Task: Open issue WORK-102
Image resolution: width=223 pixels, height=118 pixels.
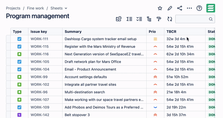Action: (40, 84)
